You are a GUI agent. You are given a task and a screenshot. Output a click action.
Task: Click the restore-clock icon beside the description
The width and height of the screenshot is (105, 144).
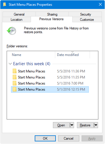pyautogui.click(x=11, y=31)
